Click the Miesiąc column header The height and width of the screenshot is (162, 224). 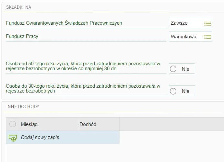point(29,124)
